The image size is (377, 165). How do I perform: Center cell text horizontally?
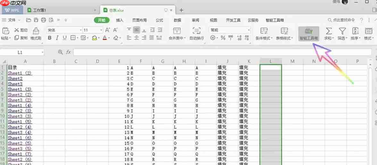[137, 38]
